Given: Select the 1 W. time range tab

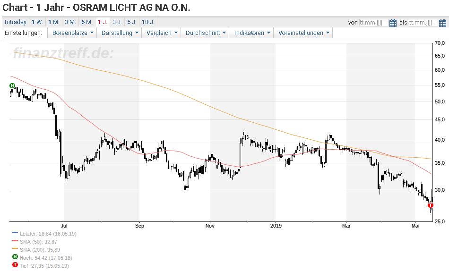Looking at the screenshot, I should click(x=37, y=22).
